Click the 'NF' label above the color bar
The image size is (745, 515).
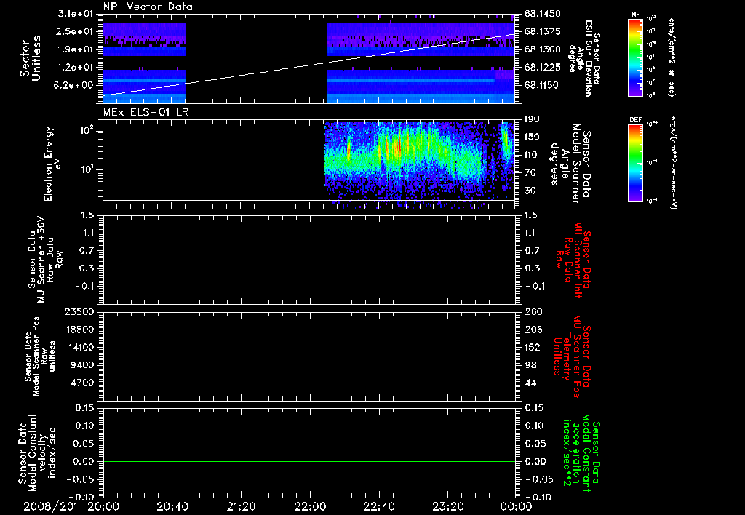pyautogui.click(x=635, y=15)
